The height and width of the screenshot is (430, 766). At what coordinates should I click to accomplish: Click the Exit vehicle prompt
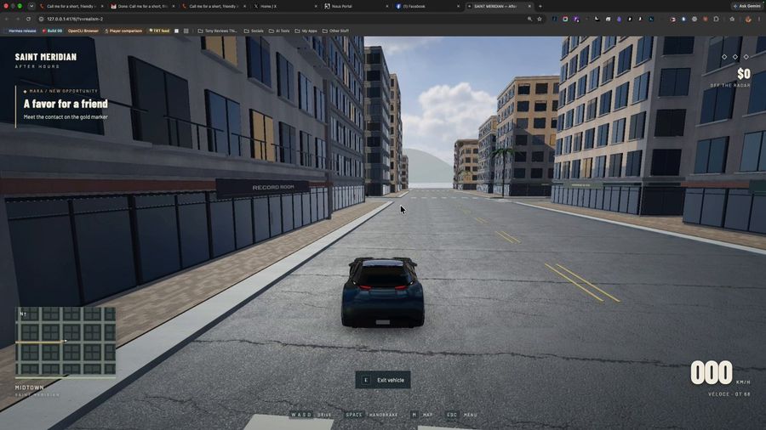[x=382, y=380]
